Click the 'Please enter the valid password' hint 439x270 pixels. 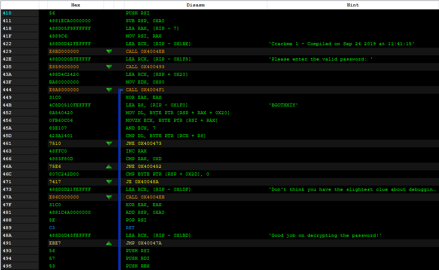tap(321, 59)
